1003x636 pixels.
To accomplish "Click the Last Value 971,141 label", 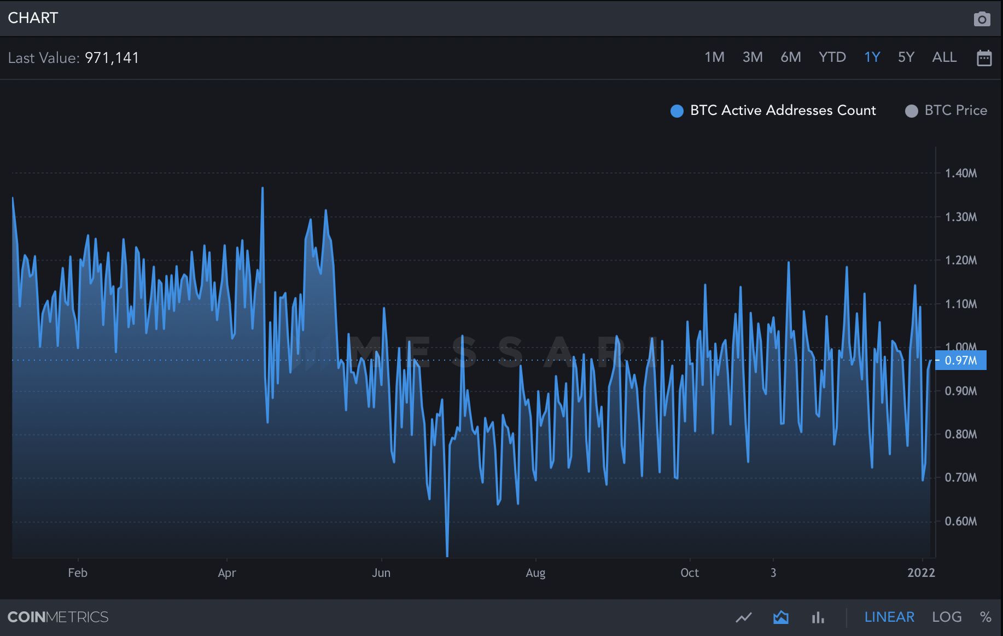I will (73, 58).
